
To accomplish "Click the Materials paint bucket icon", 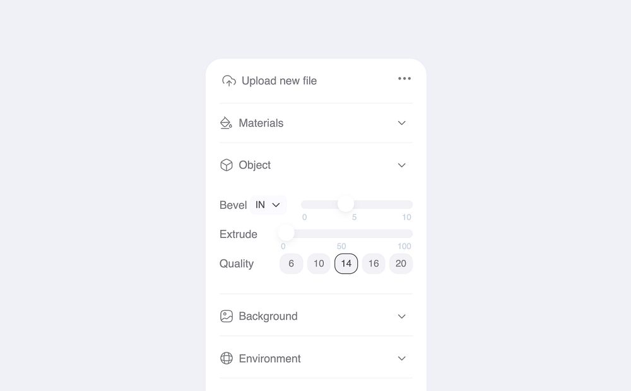I will click(x=226, y=123).
